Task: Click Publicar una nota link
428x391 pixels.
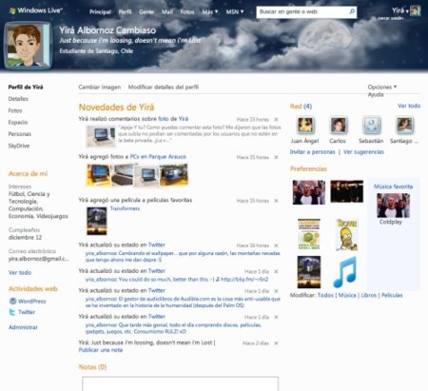Action: [x=101, y=350]
